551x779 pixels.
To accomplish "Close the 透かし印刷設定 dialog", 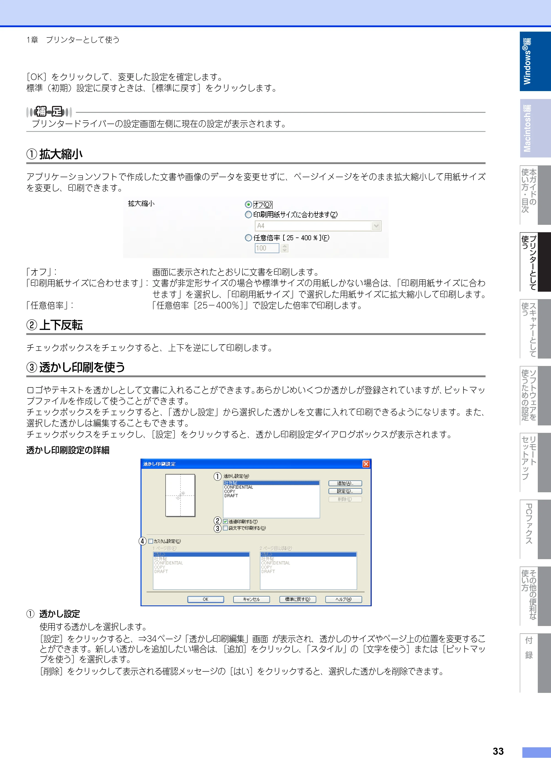I will (366, 464).
